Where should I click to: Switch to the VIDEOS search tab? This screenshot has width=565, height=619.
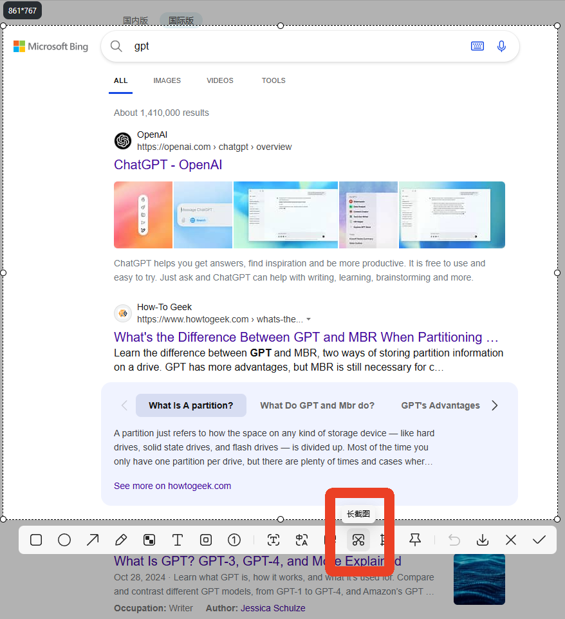220,80
